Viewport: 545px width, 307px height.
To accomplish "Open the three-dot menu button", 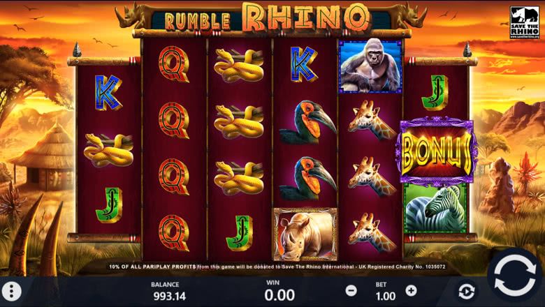I will pyautogui.click(x=12, y=292).
